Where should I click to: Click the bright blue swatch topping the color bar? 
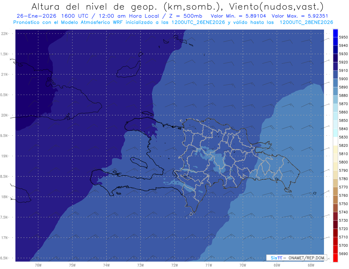tap(335, 33)
